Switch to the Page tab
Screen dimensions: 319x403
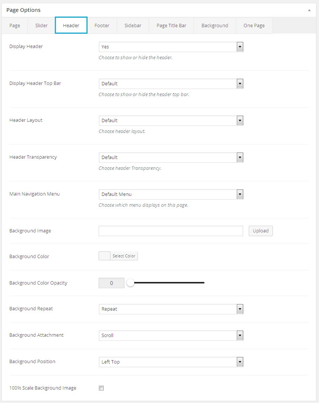(x=15, y=26)
